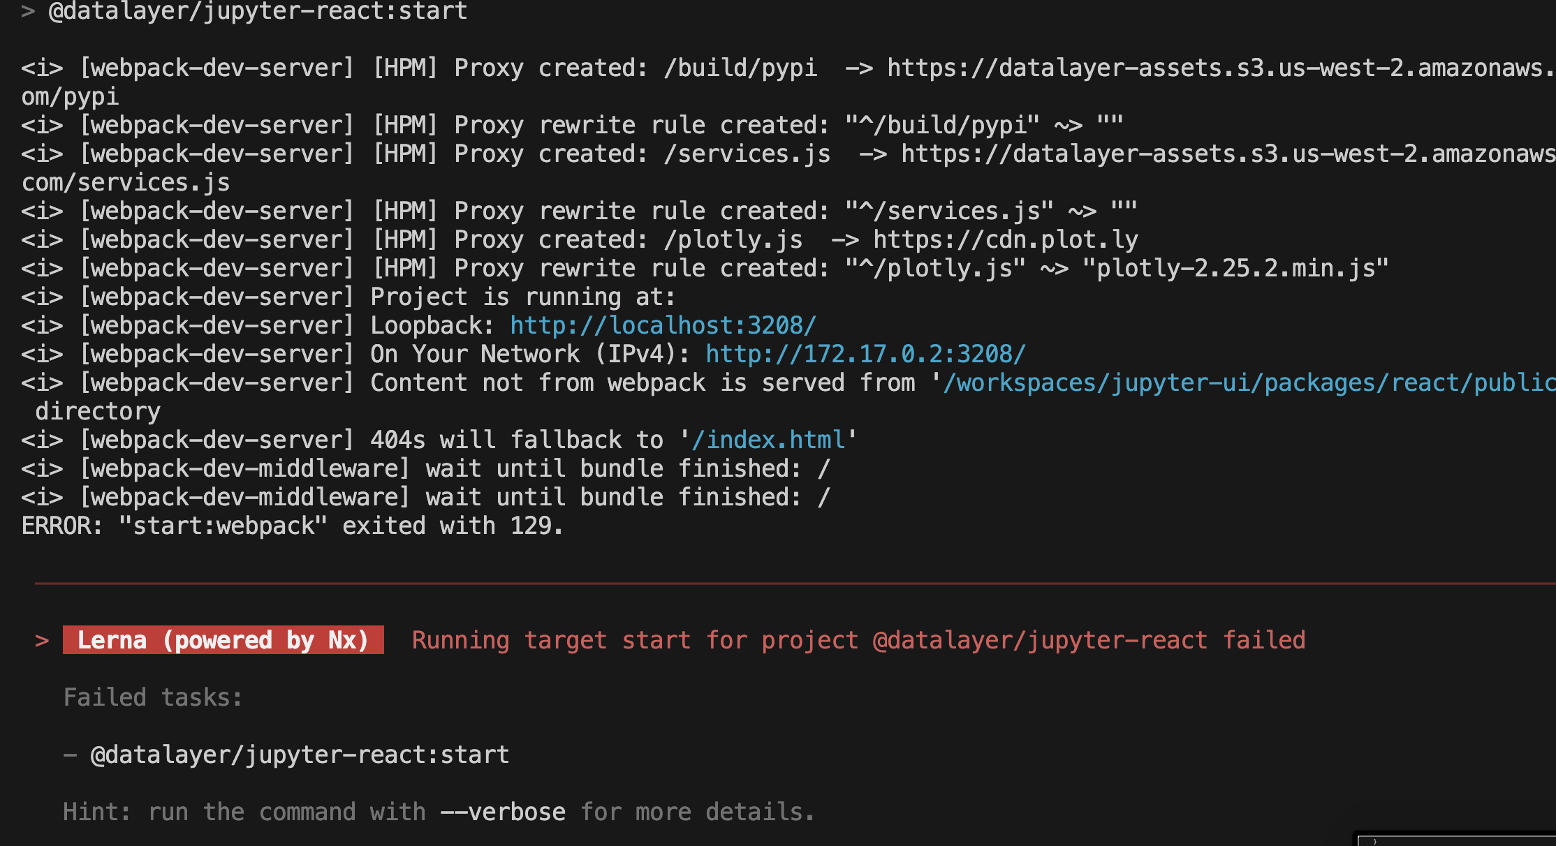1556x846 pixels.
Task: Click the --verbose hint text
Action: tap(504, 811)
